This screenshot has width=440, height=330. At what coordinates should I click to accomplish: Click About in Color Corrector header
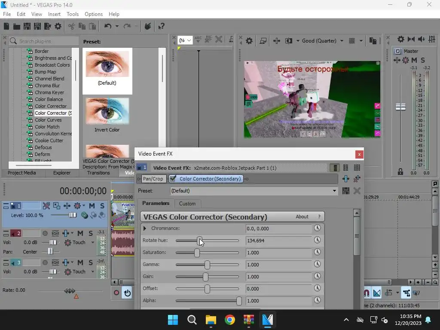pyautogui.click(x=302, y=217)
